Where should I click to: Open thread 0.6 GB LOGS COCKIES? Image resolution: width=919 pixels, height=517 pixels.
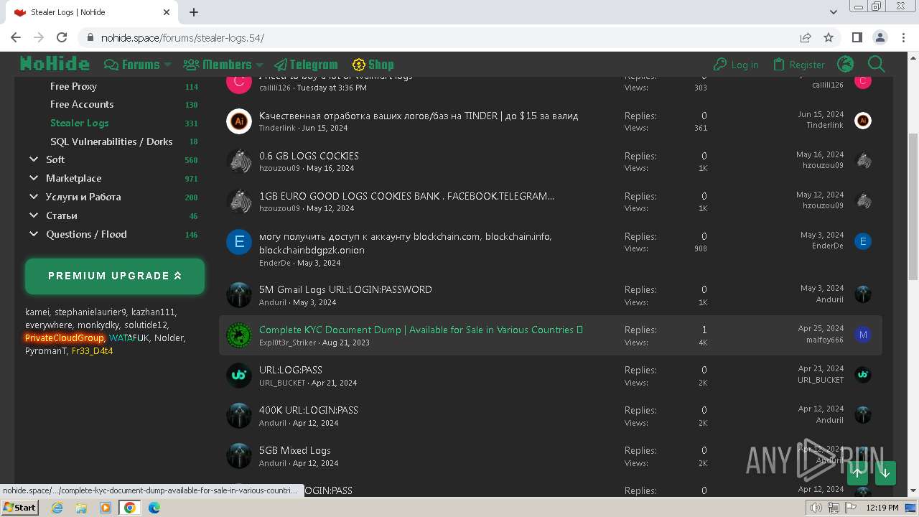[309, 156]
